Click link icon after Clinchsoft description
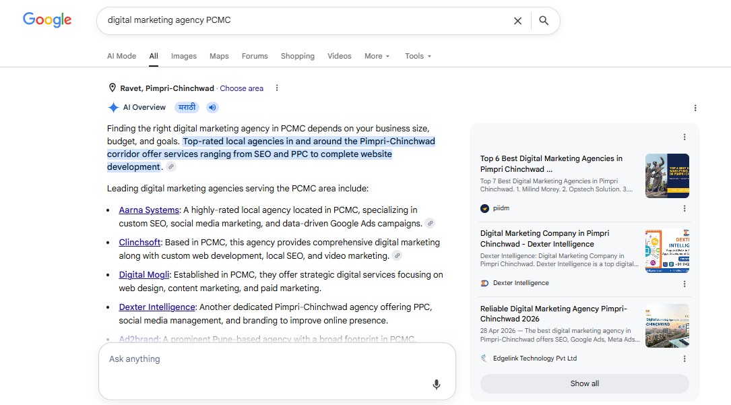Viewport: 731px width, 405px height. [397, 255]
